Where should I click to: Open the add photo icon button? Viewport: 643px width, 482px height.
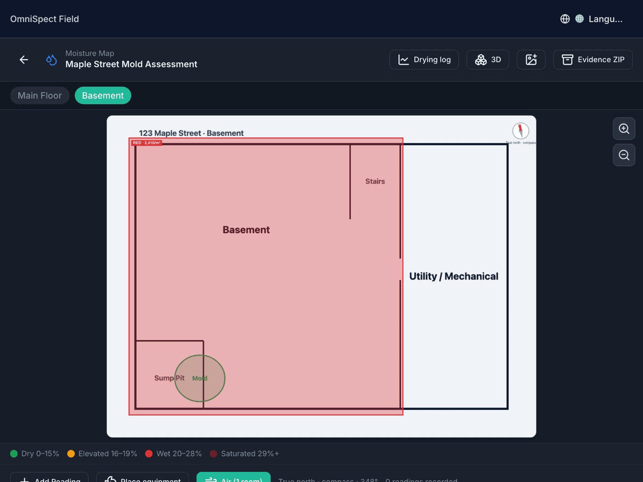[531, 60]
